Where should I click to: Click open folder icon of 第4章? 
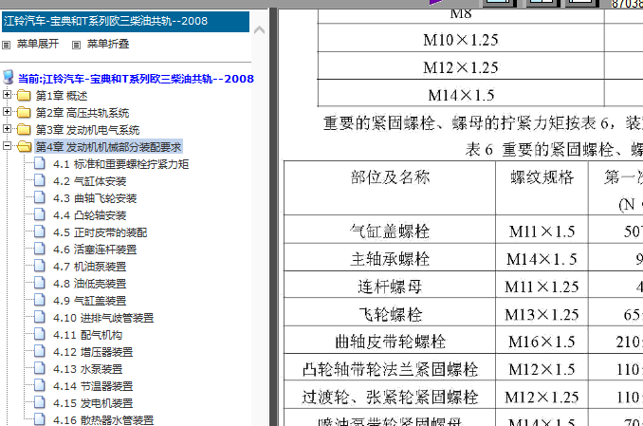[25, 146]
